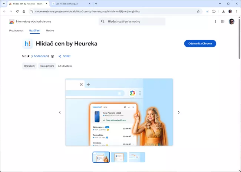The image size is (241, 172).
Task: Select the Rozšíření navigation tab
Action: [34, 30]
